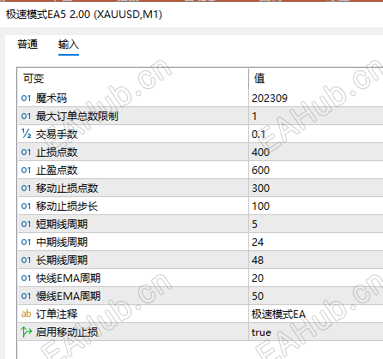Image resolution: width=383 pixels, height=359 pixels.
Task: Click the integer icon beside 移动止损步长
Action: click(x=26, y=206)
